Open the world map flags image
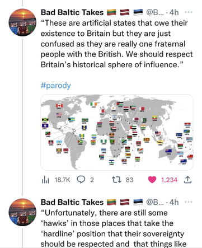Screen dimensions: 202x248 tap(117, 132)
